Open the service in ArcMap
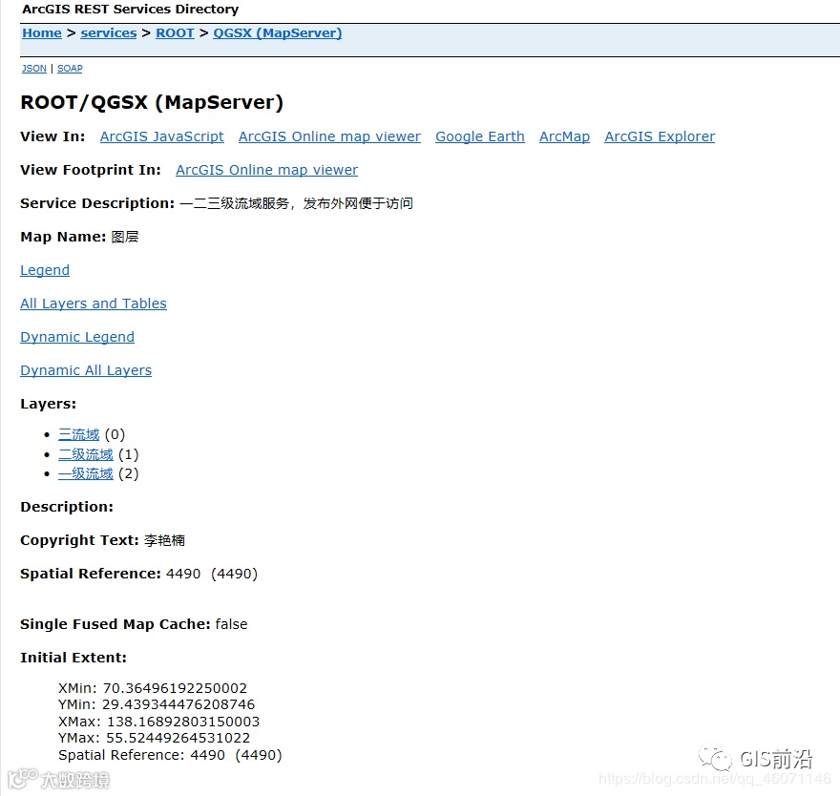 (x=565, y=136)
